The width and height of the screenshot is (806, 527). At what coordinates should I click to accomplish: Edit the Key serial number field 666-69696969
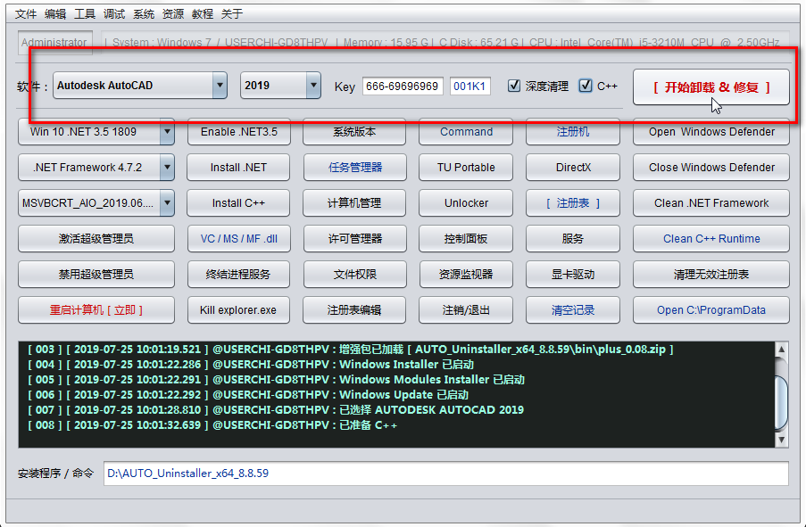click(403, 86)
